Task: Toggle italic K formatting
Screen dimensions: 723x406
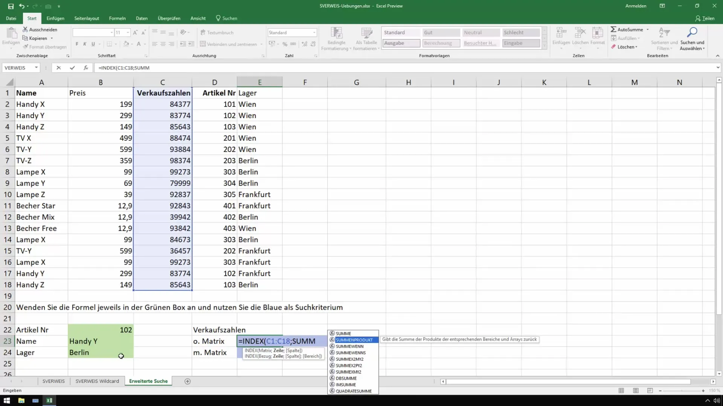Action: [85, 44]
